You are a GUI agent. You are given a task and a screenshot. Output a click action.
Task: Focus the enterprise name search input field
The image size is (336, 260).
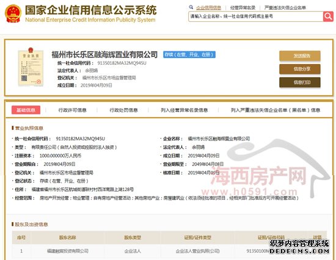pos(255,16)
